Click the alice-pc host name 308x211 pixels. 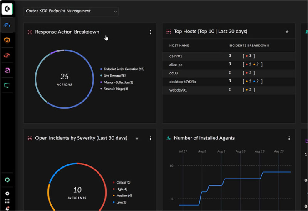point(176,65)
